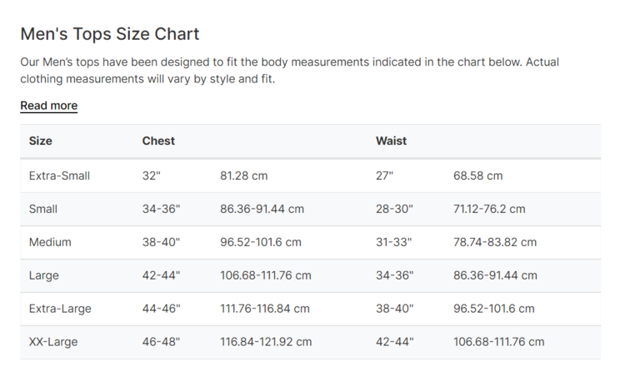Click the 68.58 cm waist value

tap(478, 176)
